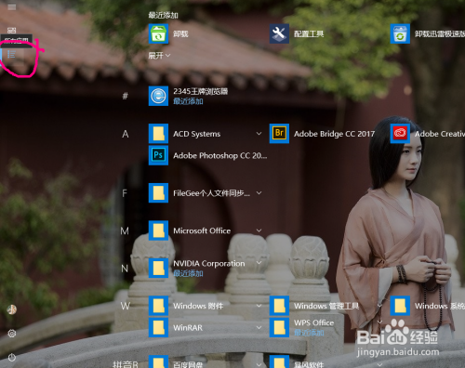Expand the recently added list with 展开
This screenshot has height=368, width=465.
tap(159, 56)
